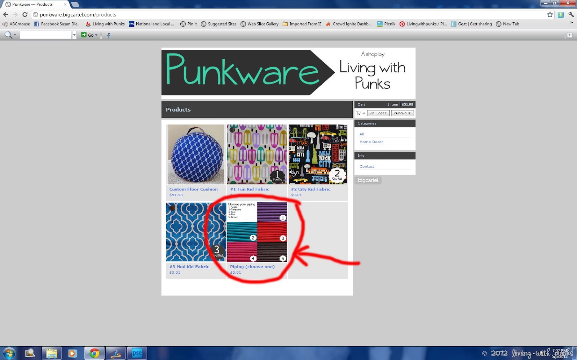Open the Chrome wrench settings menu
The image size is (577, 360).
(x=571, y=14)
